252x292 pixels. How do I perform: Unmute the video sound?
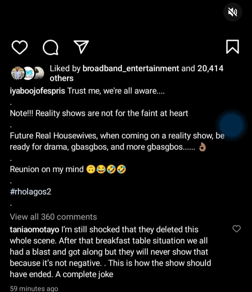232,13
